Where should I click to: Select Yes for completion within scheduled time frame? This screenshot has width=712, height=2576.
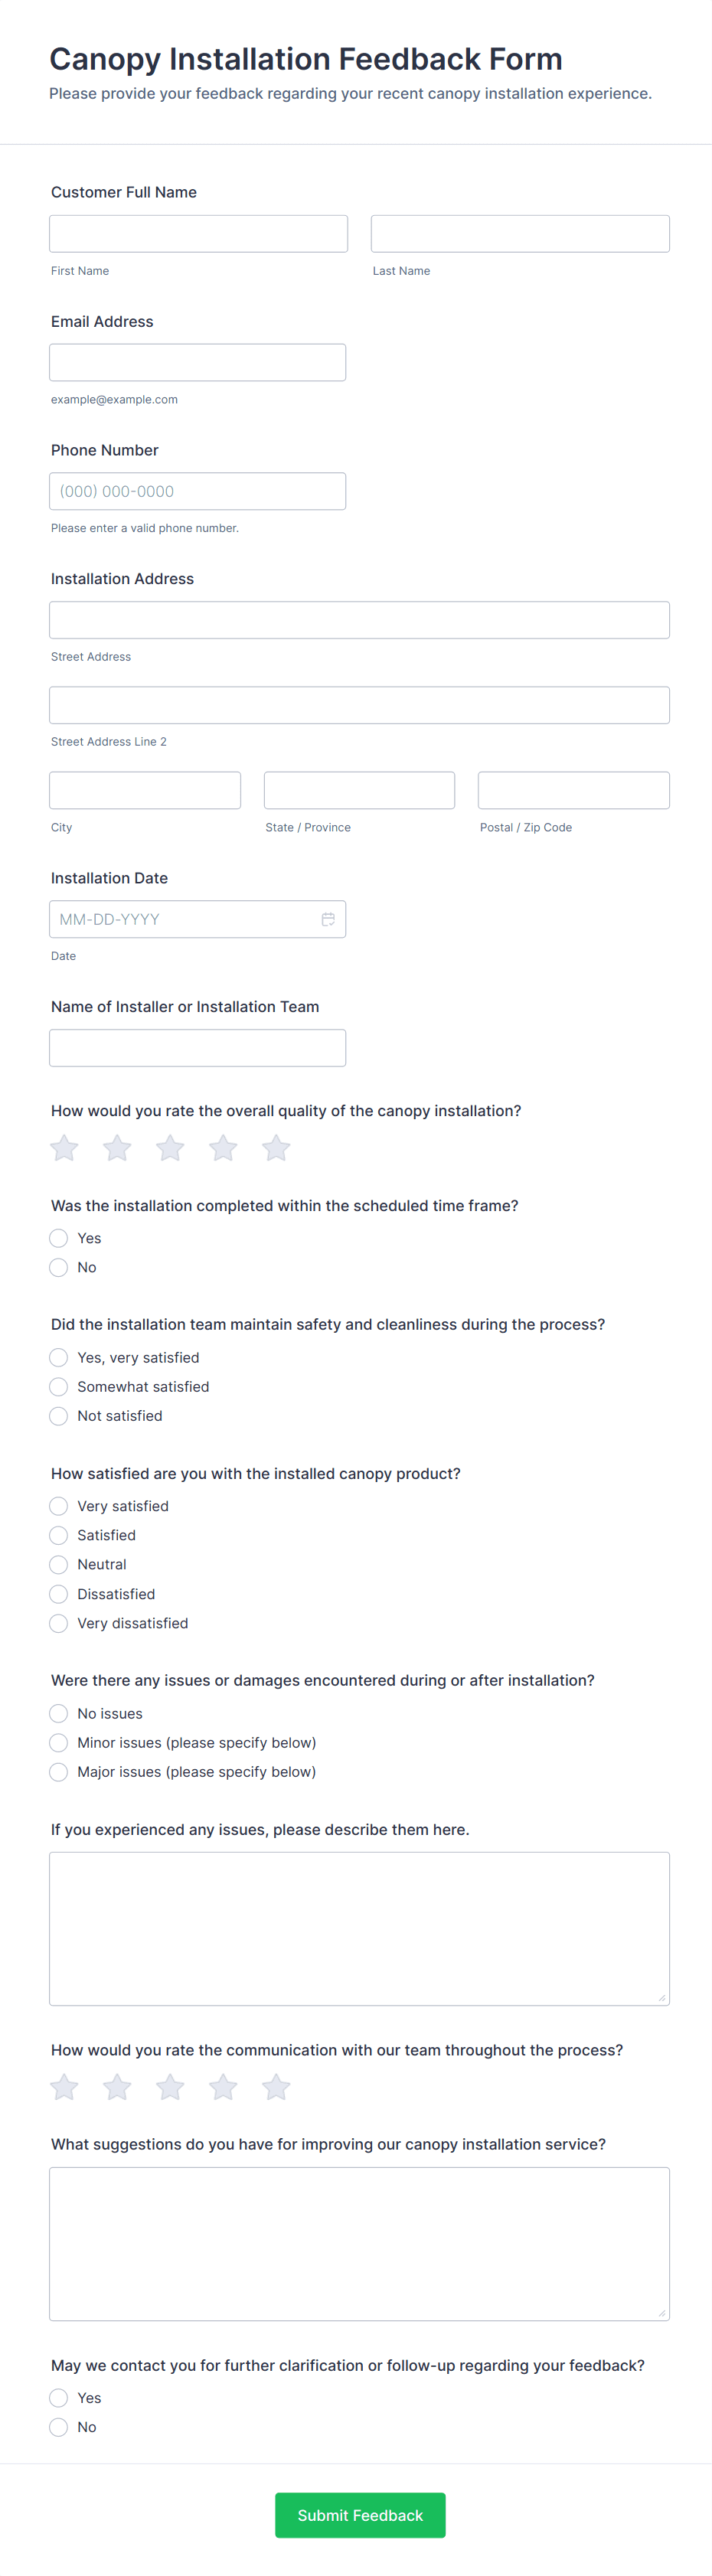[x=58, y=1238]
